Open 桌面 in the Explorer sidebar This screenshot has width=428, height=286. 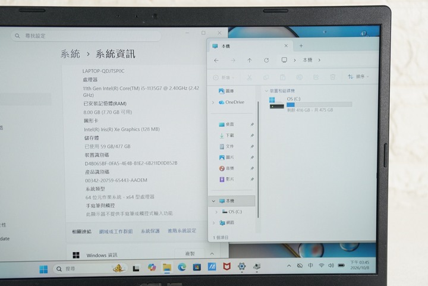coord(226,124)
